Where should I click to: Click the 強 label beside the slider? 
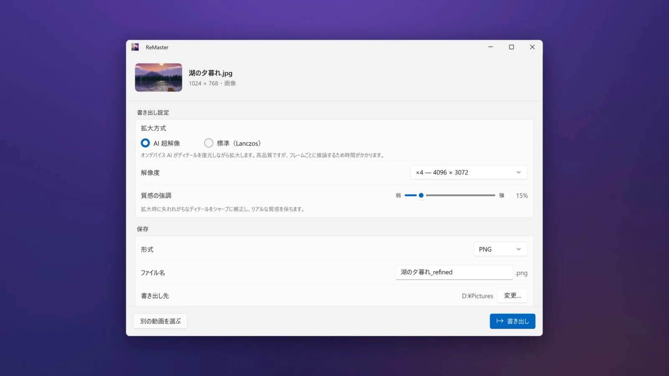click(x=502, y=196)
